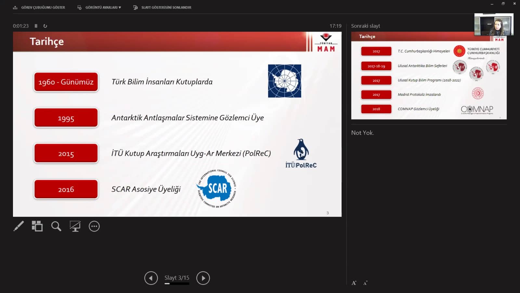
Task: Open more options with the ellipsis control
Action: coord(94,226)
